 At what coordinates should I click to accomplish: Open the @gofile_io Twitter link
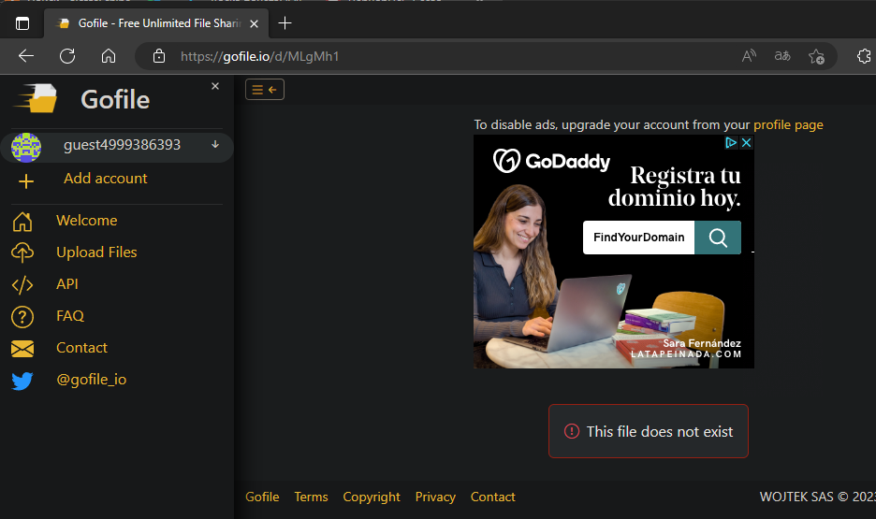tap(91, 380)
